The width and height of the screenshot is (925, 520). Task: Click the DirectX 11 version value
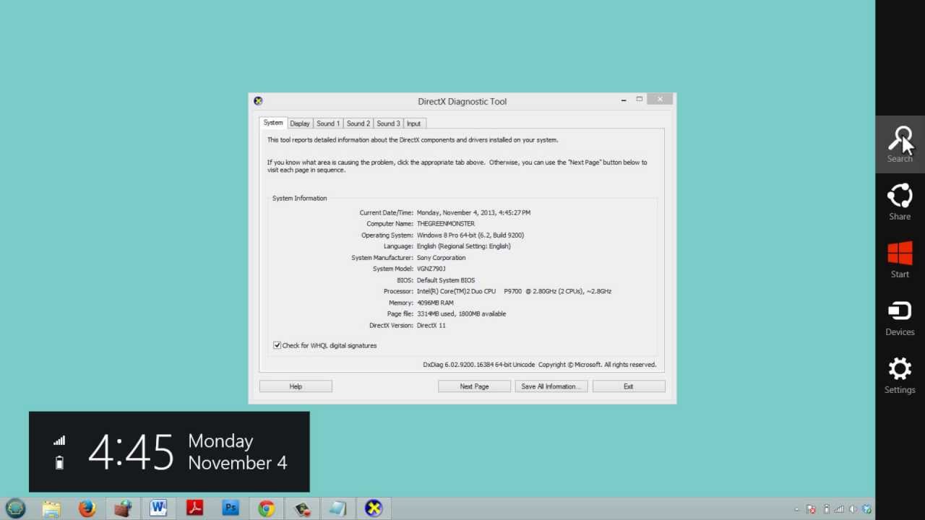(x=431, y=325)
